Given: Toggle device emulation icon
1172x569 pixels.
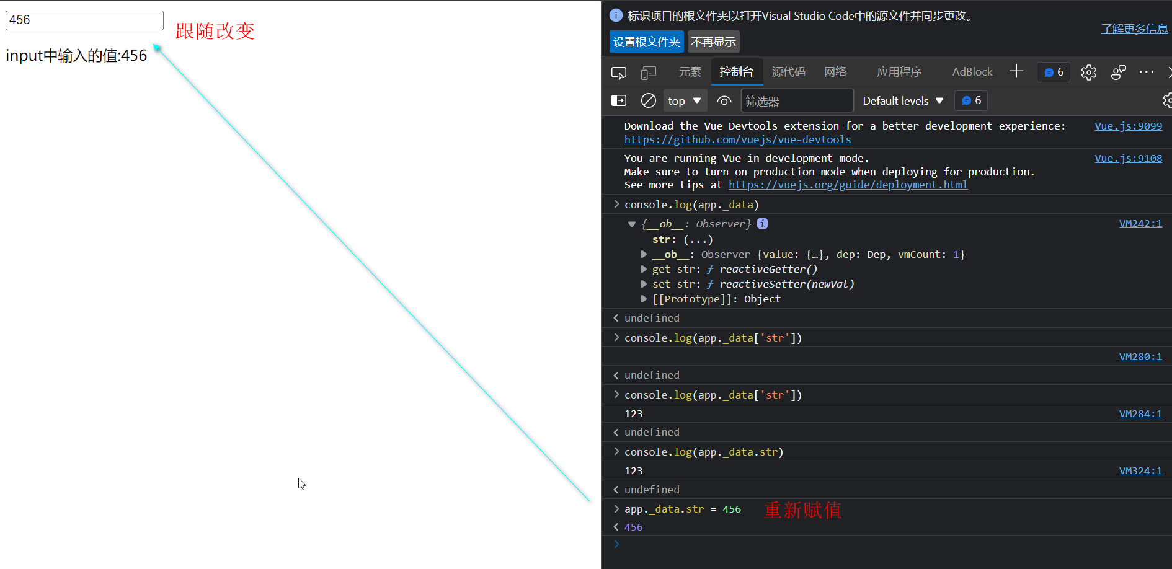Looking at the screenshot, I should click(x=648, y=73).
